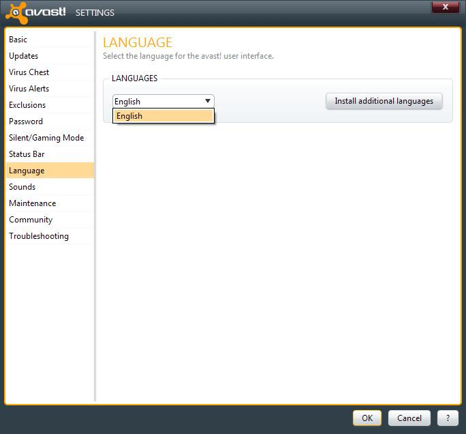Close the settings window
This screenshot has width=466, height=434.
coord(445,7)
